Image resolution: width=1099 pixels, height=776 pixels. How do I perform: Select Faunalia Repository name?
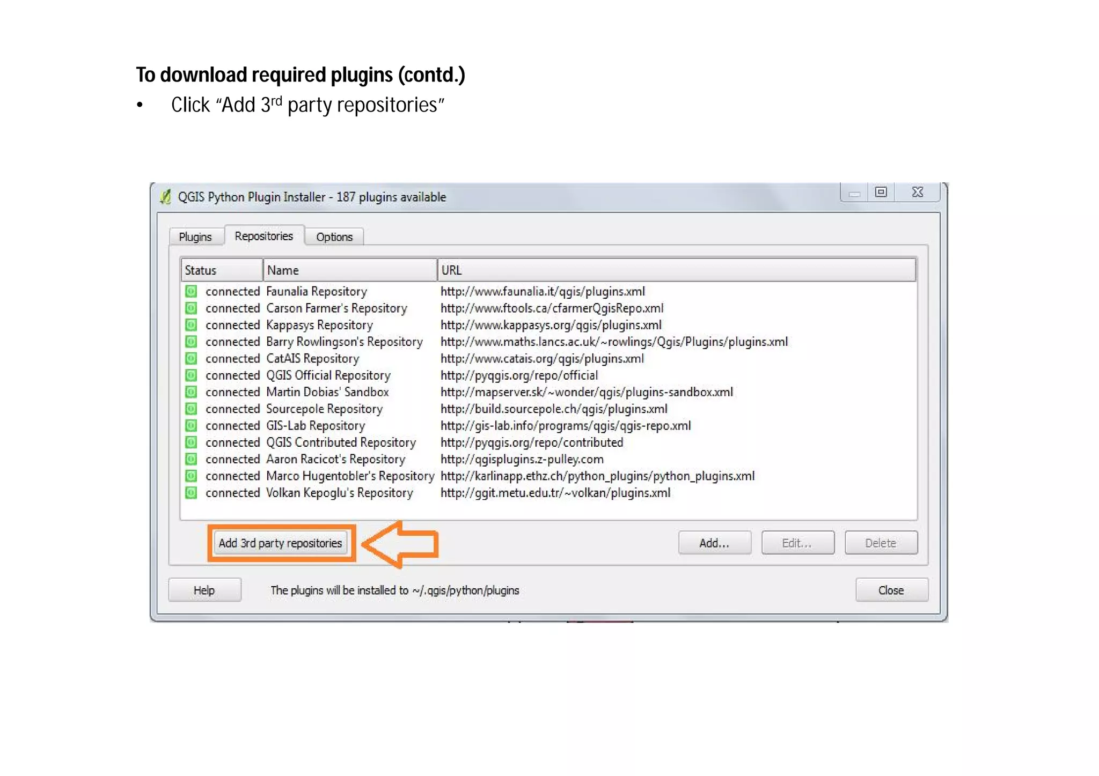pos(317,291)
